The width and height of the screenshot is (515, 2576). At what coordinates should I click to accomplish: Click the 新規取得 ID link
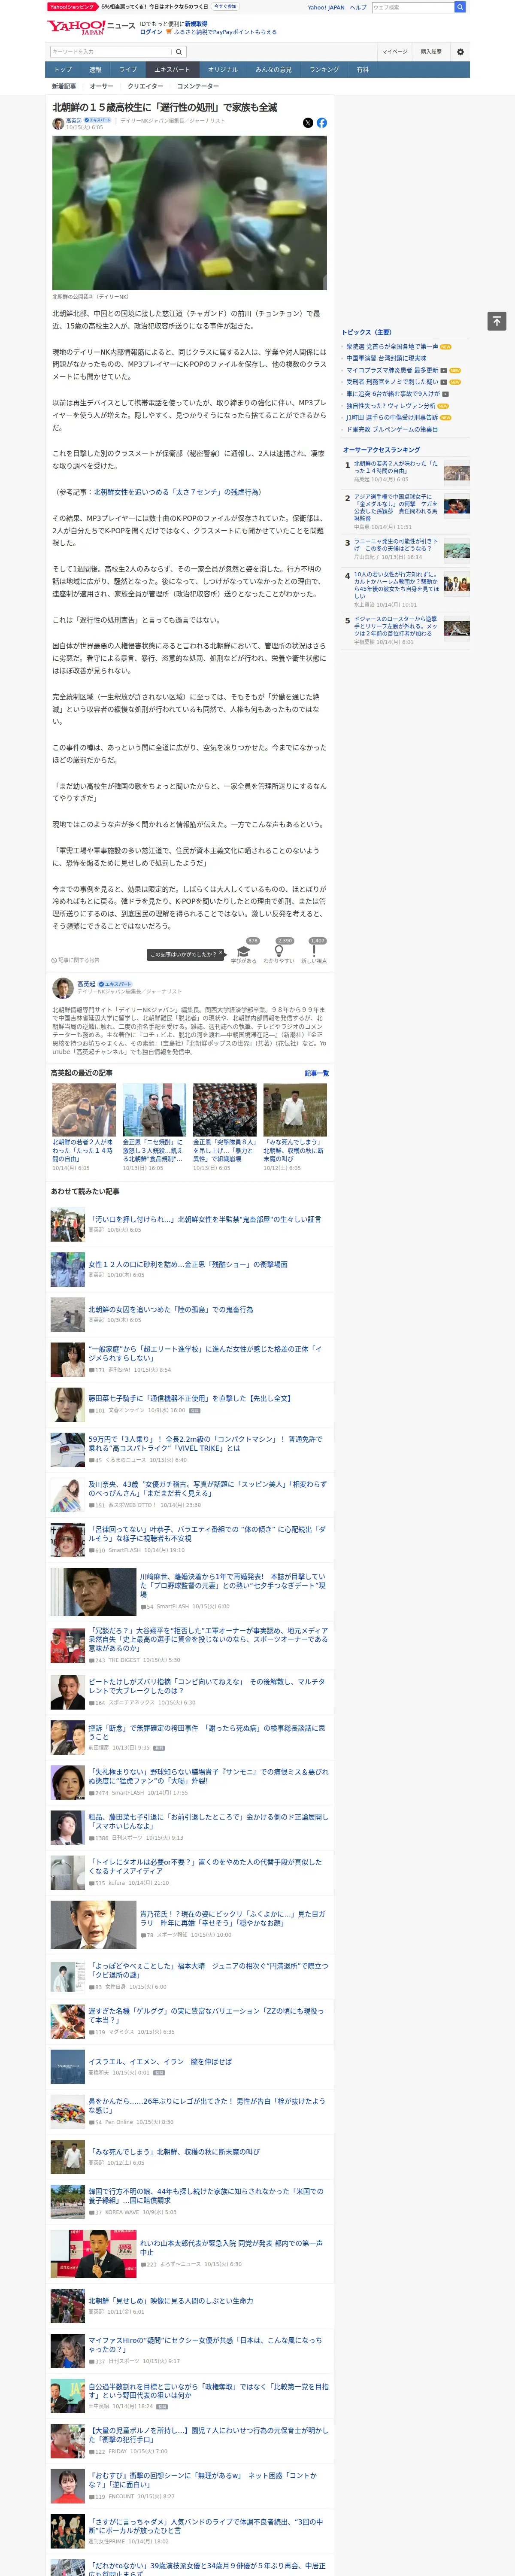click(x=196, y=23)
